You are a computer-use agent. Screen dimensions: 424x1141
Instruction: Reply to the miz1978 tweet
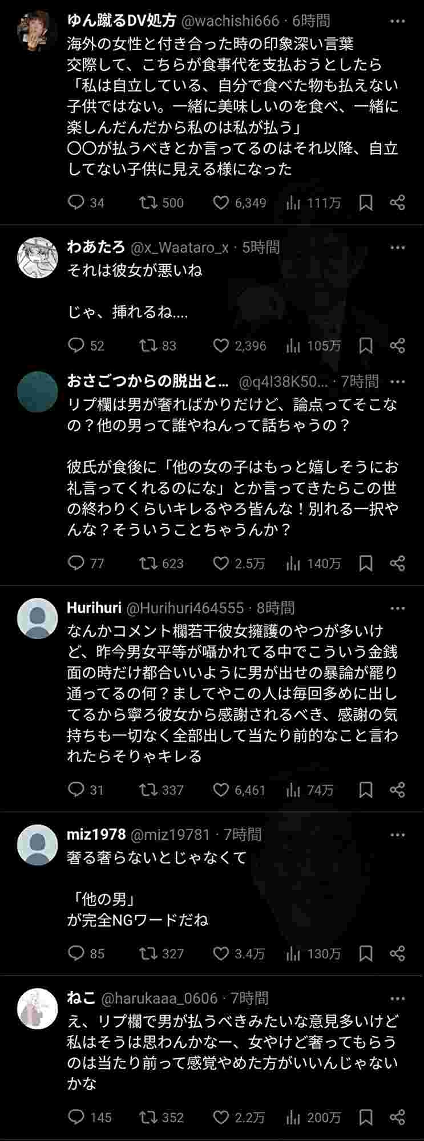76,953
